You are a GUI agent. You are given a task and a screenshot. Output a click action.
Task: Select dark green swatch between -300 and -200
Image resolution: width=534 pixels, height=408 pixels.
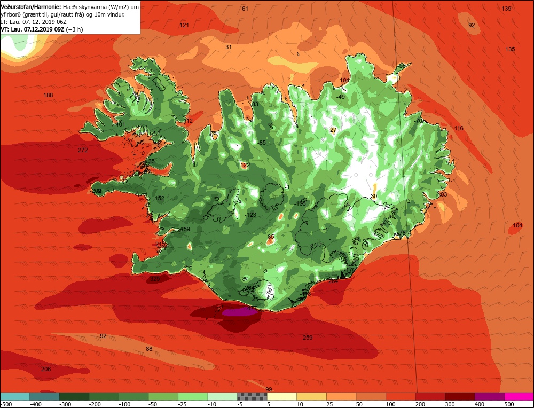(74, 396)
